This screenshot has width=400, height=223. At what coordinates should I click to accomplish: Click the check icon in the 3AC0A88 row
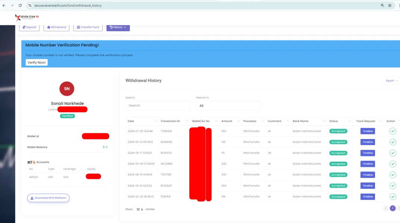coord(393,164)
